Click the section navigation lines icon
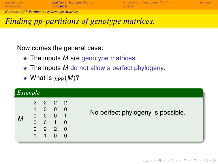 pyautogui.click(x=185, y=161)
